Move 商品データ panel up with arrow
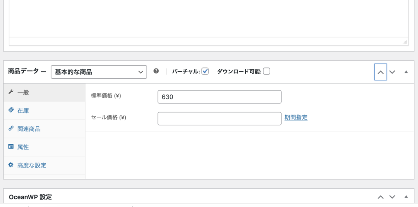 point(380,72)
